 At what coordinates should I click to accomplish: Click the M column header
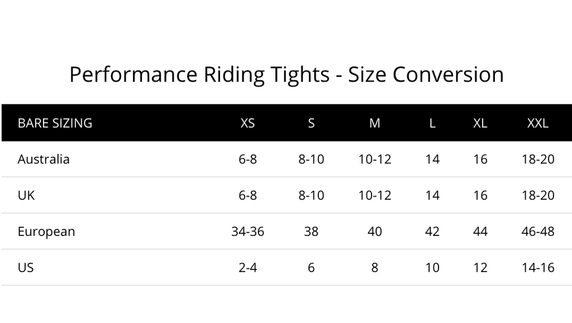click(x=375, y=123)
